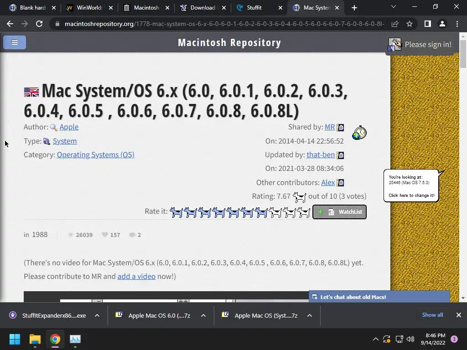Rate it with the fifth dogcow
The width and height of the screenshot is (467, 350).
233,212
